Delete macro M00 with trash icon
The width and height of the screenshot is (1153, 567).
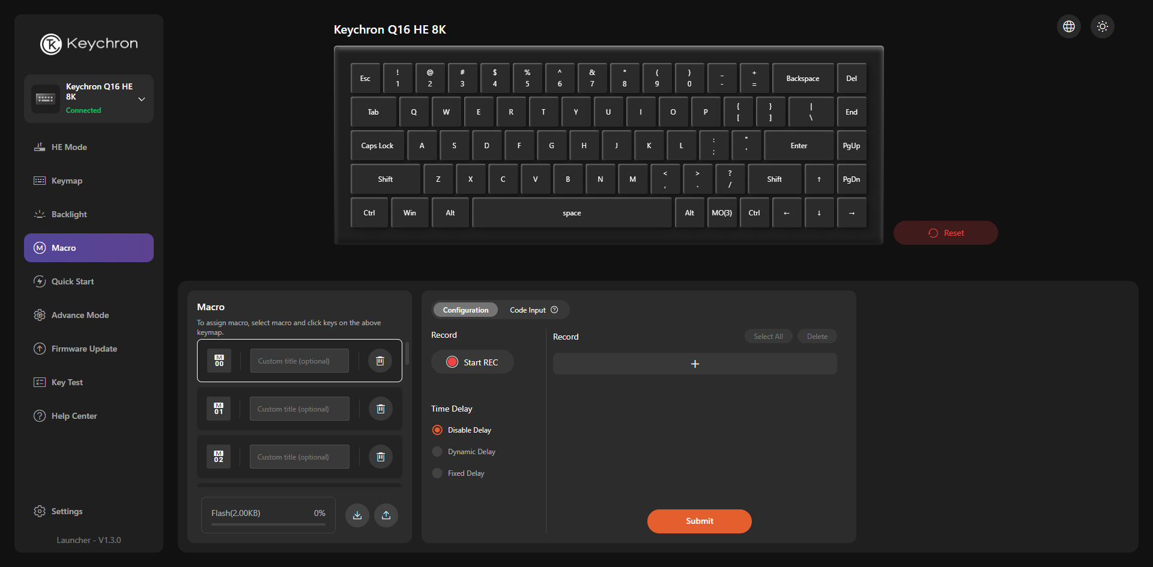click(x=380, y=361)
